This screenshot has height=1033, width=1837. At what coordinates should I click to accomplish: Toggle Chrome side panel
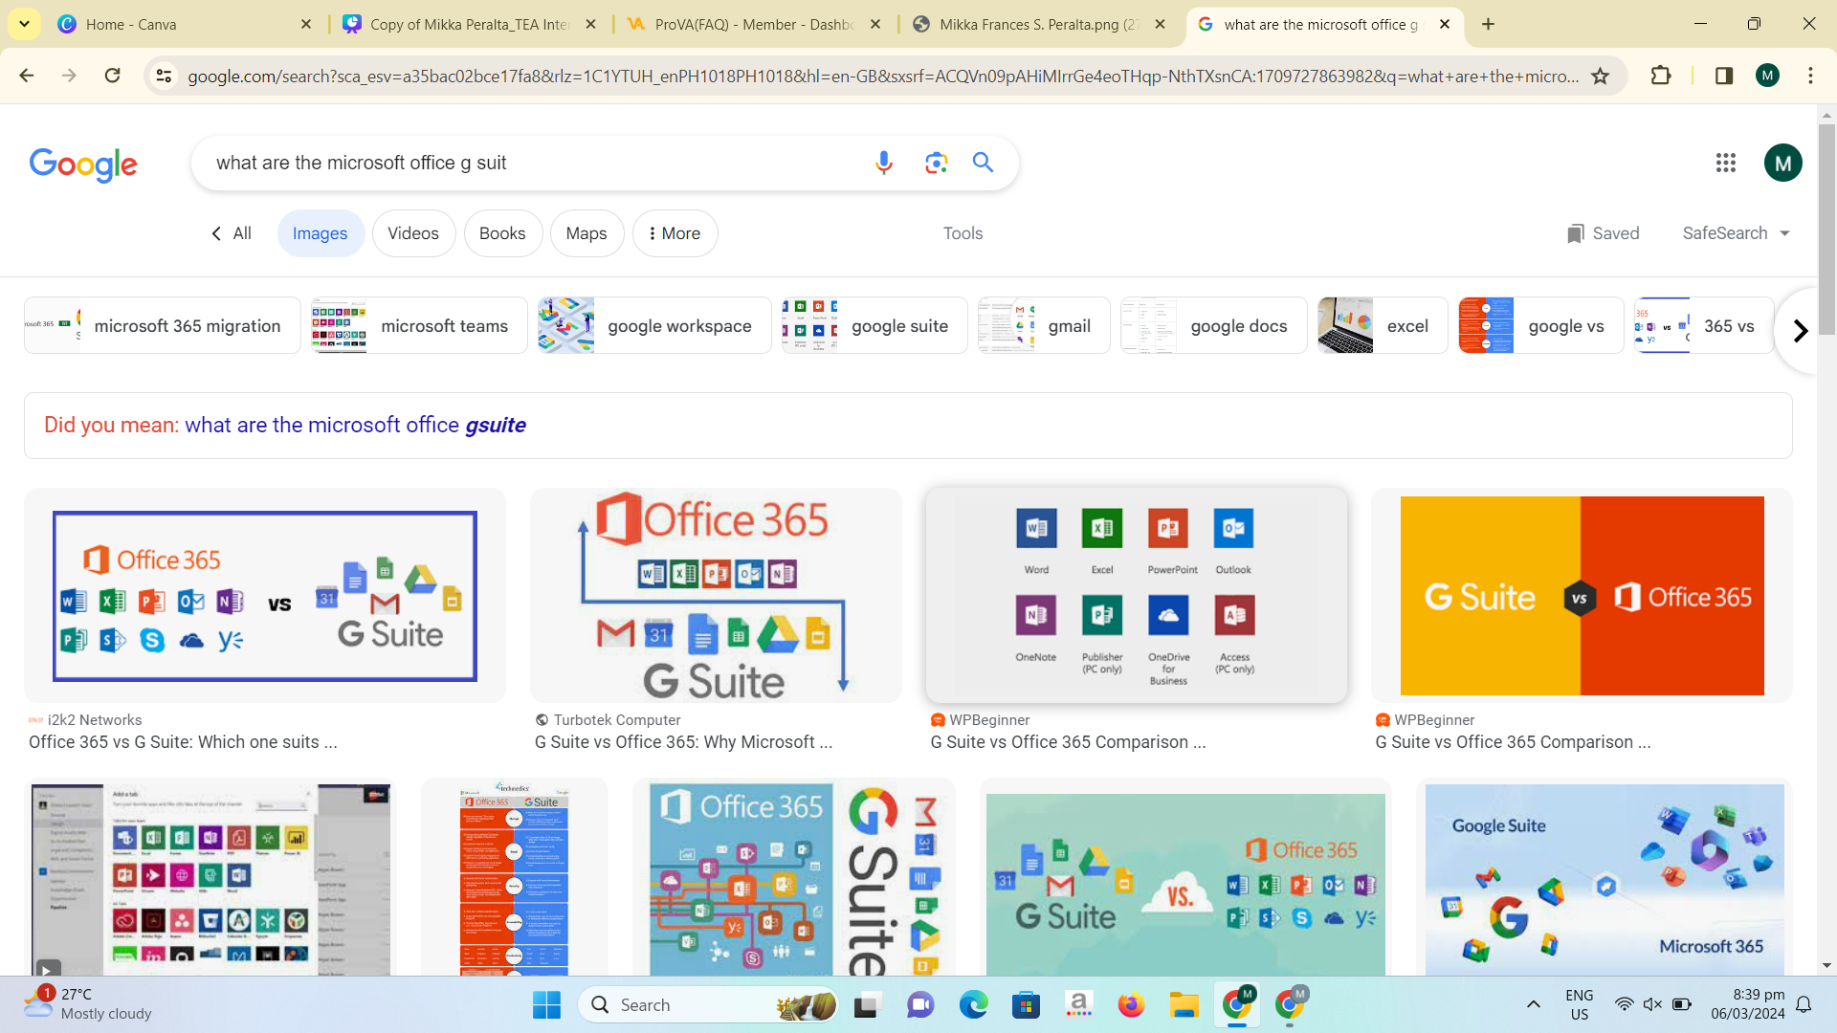[1724, 76]
